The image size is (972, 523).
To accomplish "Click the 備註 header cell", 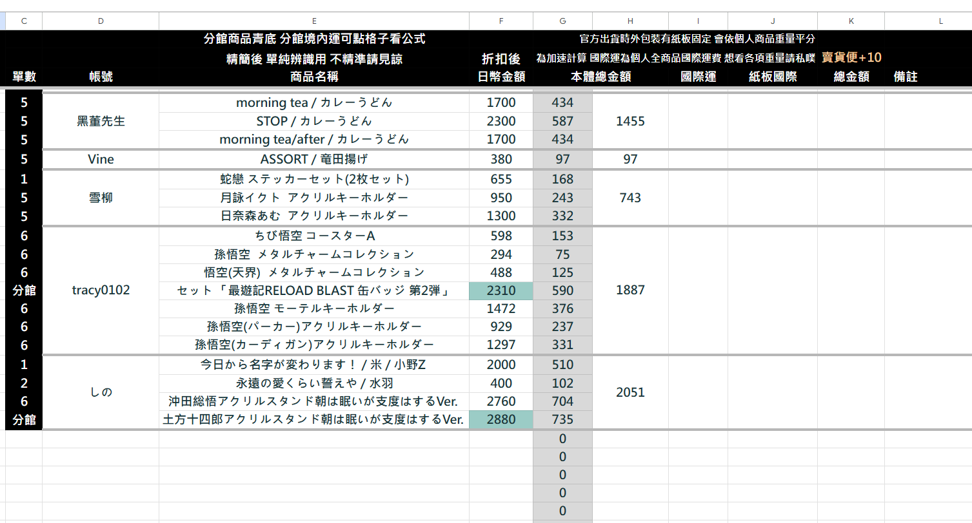I will pyautogui.click(x=906, y=77).
